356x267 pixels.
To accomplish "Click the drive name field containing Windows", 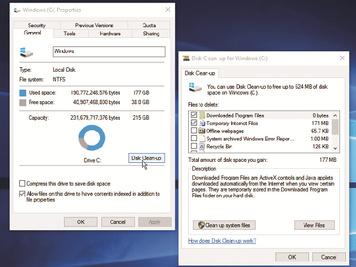I will (x=109, y=52).
